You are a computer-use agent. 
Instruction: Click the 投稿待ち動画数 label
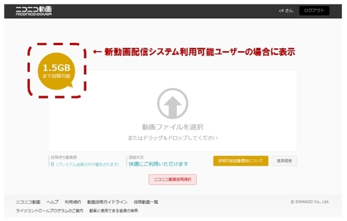tap(64, 157)
